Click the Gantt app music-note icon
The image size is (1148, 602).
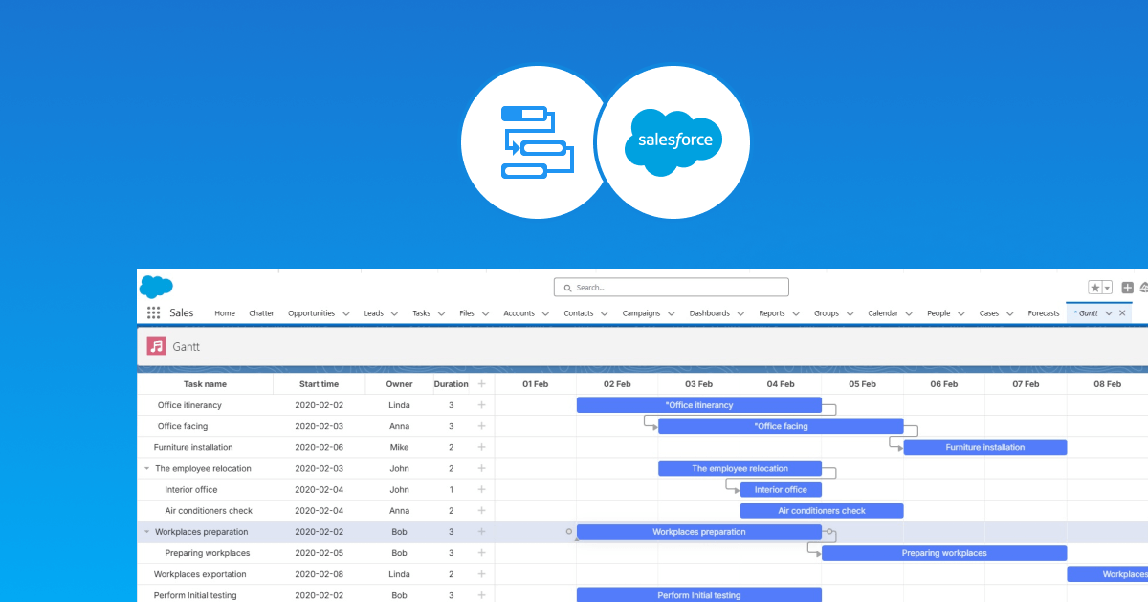[156, 347]
